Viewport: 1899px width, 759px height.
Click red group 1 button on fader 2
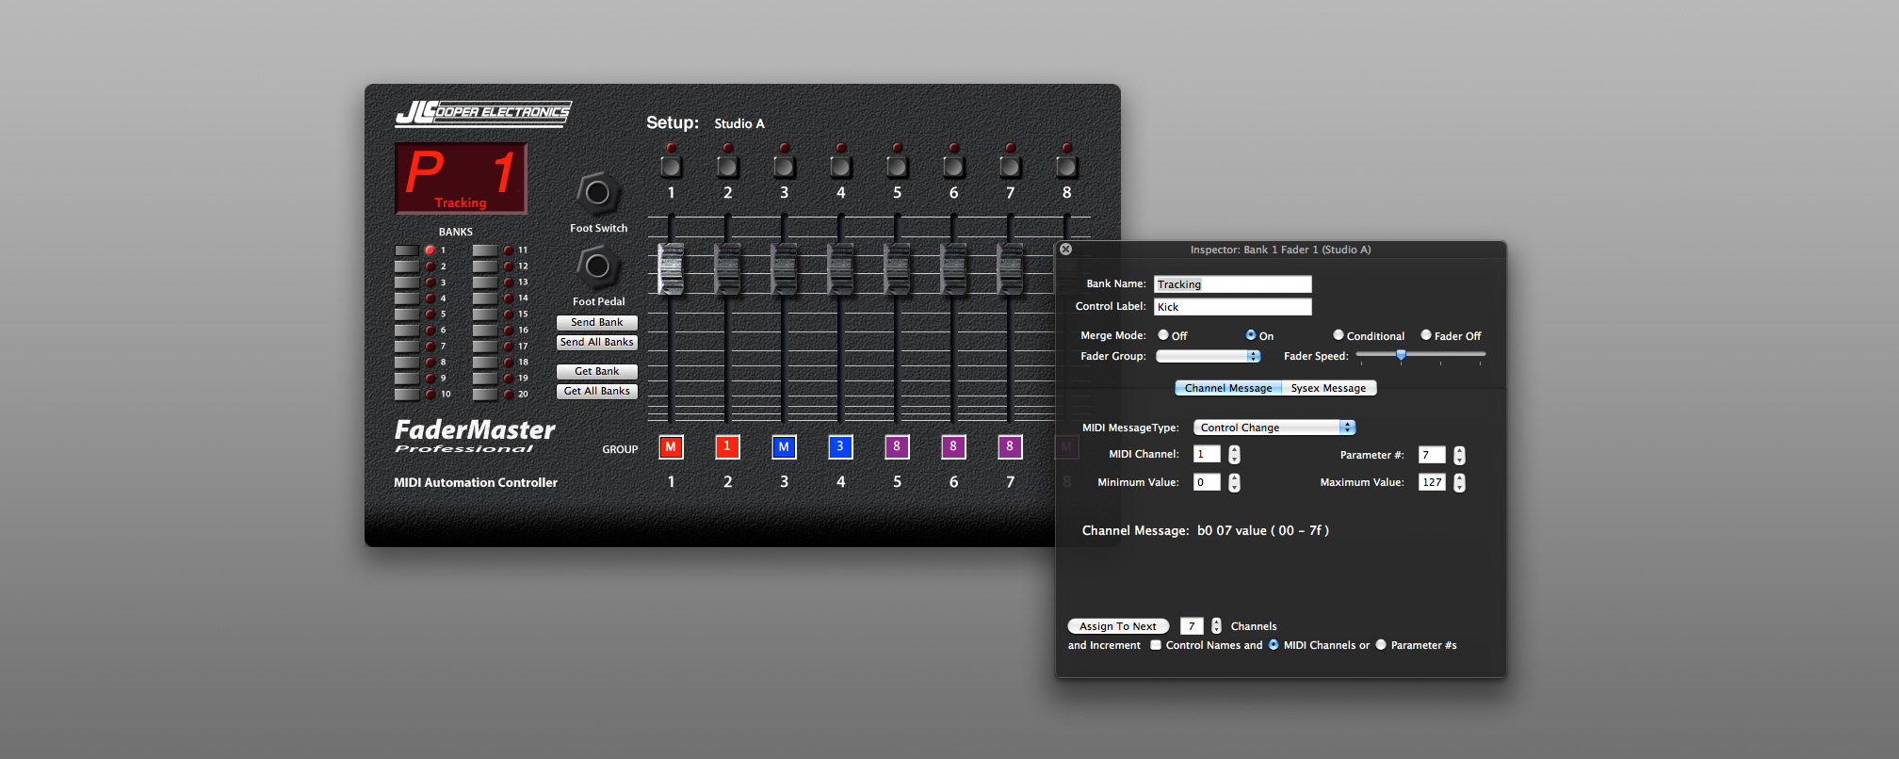pos(727,447)
